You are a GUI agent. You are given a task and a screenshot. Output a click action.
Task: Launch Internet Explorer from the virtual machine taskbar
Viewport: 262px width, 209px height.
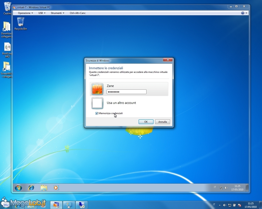click(x=31, y=188)
